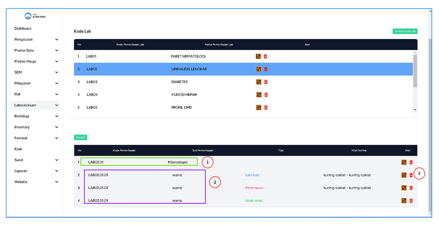Select the LAB02 Urinalisis Lengkap row
439x226 pixels.
[189, 69]
